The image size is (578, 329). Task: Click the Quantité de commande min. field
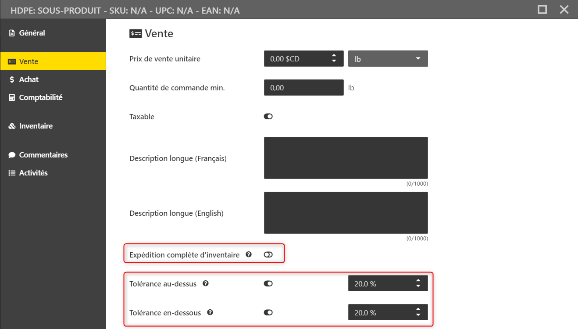tap(303, 88)
